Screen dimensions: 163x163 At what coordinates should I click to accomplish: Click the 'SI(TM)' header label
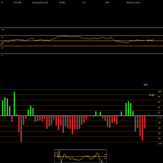pos(62,3)
